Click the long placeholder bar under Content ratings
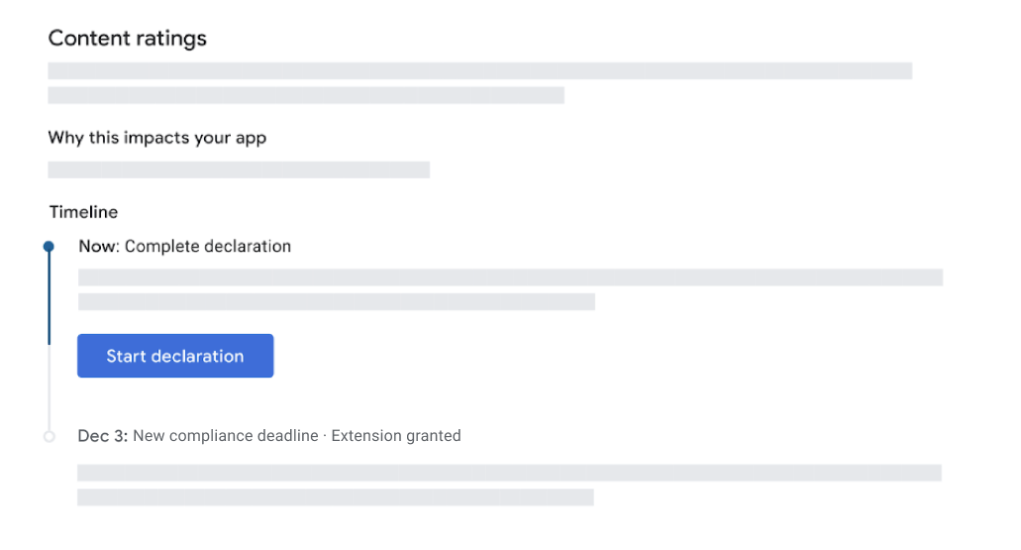The width and height of the screenshot is (1021, 550). pyautogui.click(x=480, y=71)
